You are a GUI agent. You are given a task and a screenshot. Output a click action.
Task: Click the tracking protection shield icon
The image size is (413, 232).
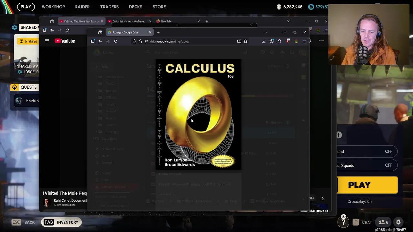(134, 41)
